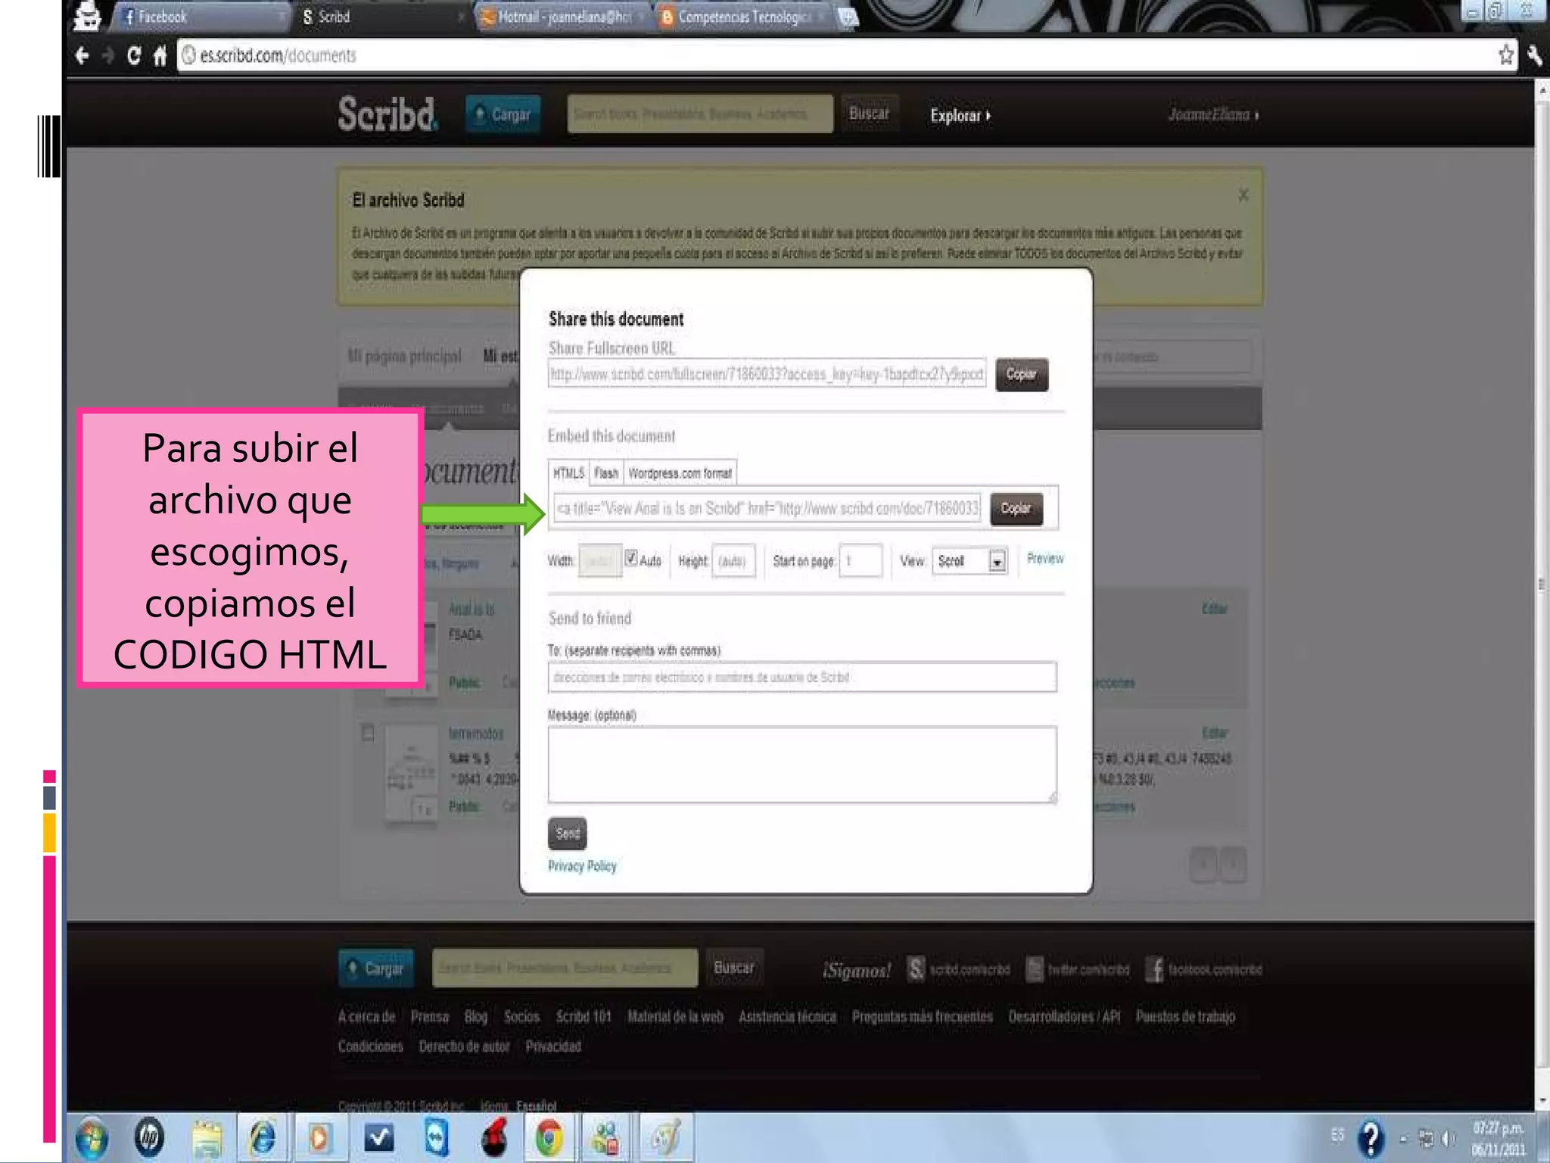Viewport: 1550px width, 1163px height.
Task: Open Google Chrome taskbar icon
Action: 549,1138
